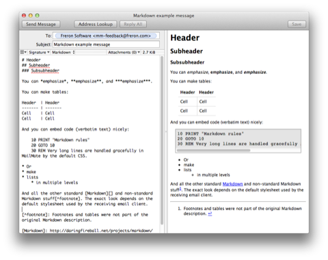Focus the Subject field
Screen dimensions: 328x260
[106, 44]
